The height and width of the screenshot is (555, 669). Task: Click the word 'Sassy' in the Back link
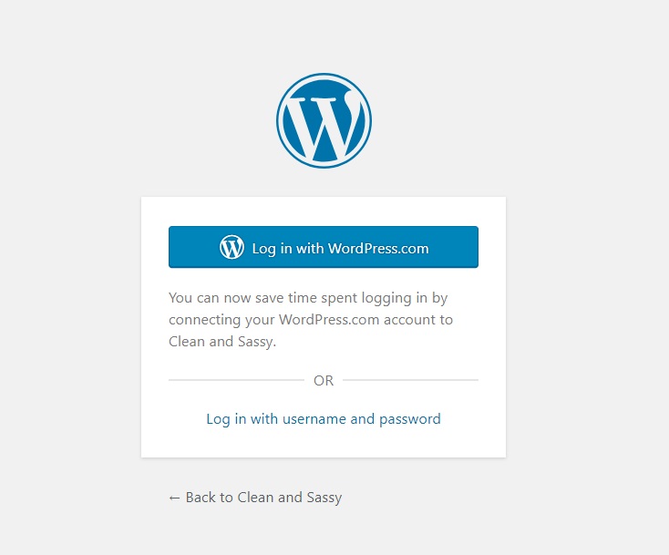pos(324,498)
